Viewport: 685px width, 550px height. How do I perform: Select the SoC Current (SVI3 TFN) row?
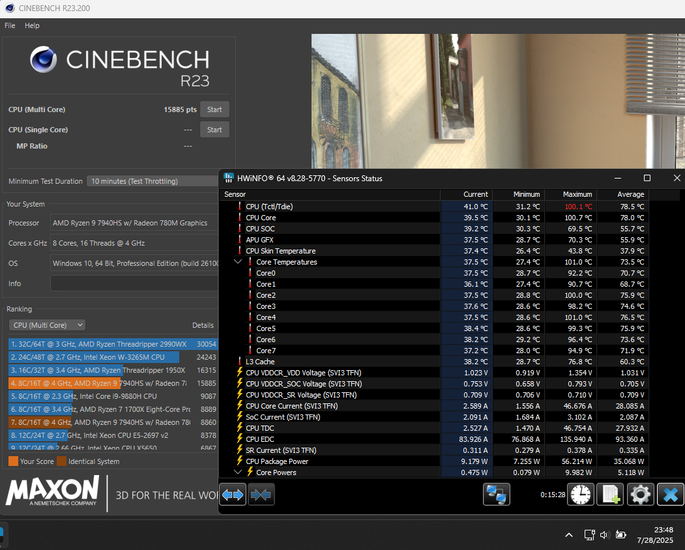434,416
